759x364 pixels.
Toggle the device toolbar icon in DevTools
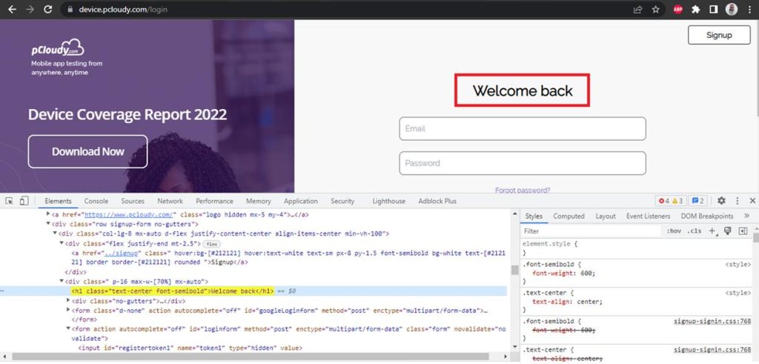(x=24, y=201)
